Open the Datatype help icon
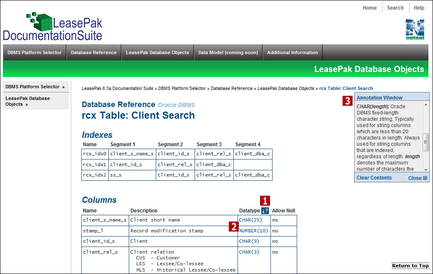433x274 pixels. [265, 211]
